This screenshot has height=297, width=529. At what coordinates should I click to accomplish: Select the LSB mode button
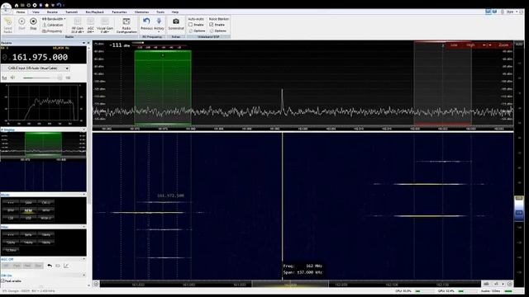point(11,218)
